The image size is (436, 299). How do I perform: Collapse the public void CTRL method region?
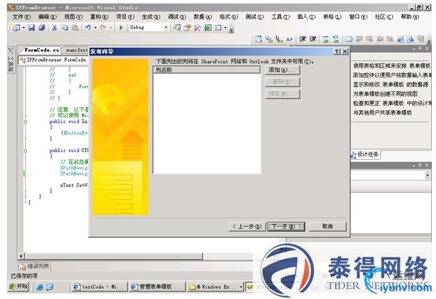pos(25,151)
